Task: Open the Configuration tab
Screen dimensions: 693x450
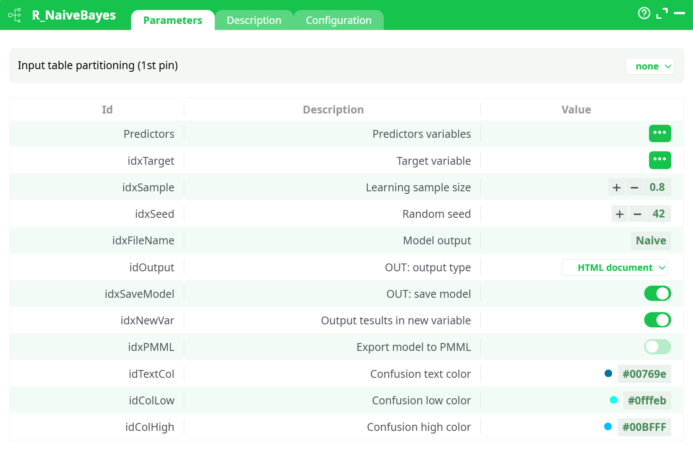Action: pos(338,20)
